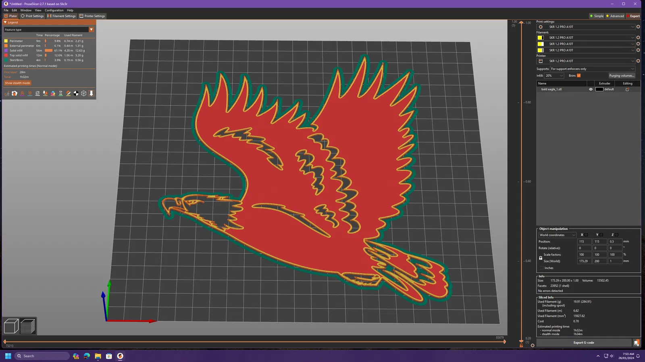Hide bald eagle_1.stl with the eye icon

591,89
